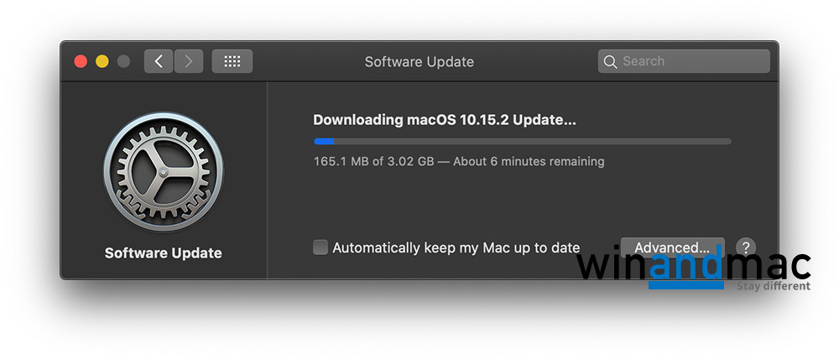Click the '165.1 MB of 3.02 GB' status text

373,161
